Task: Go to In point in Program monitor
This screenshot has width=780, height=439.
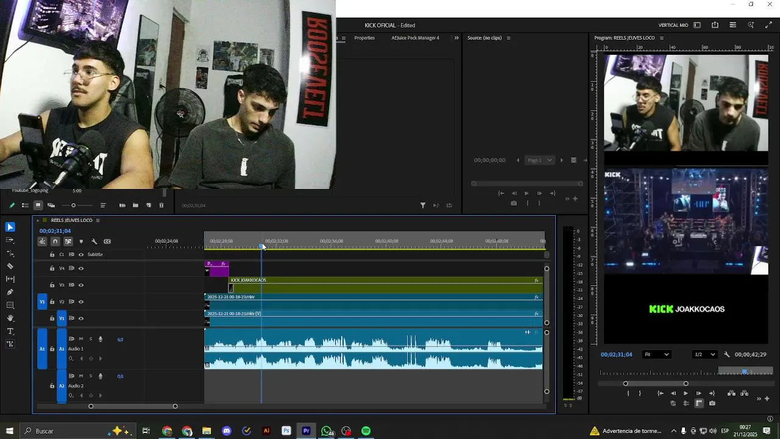Action: coord(660,393)
